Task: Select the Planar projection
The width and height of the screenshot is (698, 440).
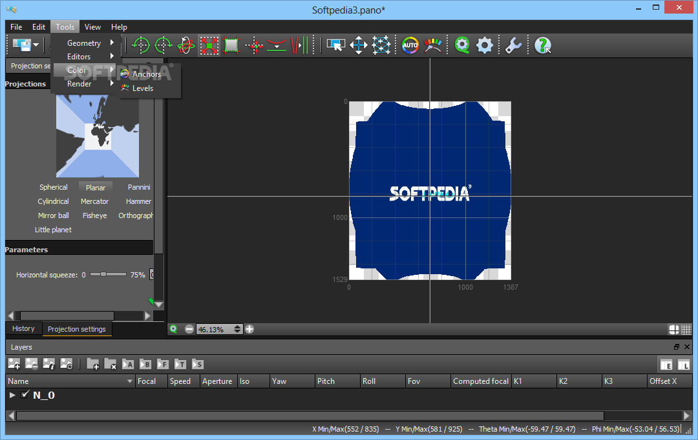Action: (95, 188)
